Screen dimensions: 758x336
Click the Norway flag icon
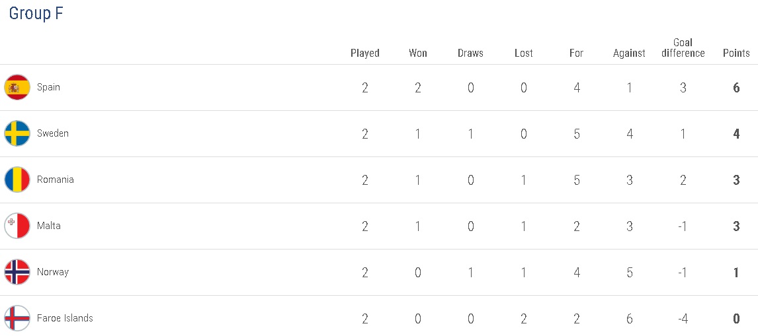(x=17, y=272)
